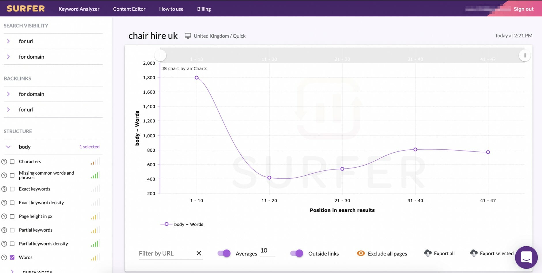Click the Export all cloud icon
Image resolution: width=542 pixels, height=273 pixels.
[x=428, y=253]
